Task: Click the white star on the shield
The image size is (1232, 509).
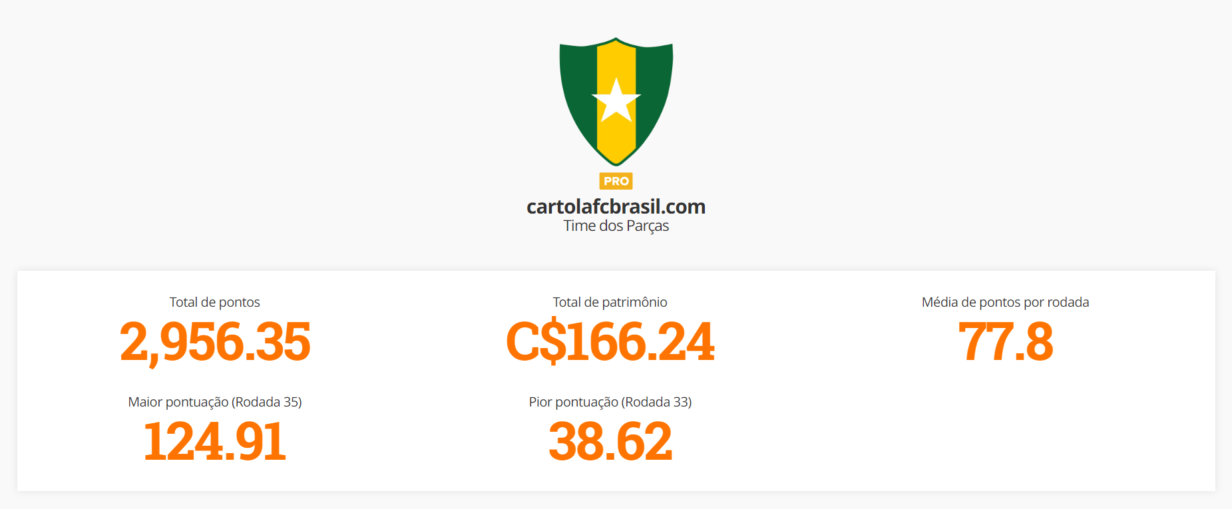Action: (616, 101)
